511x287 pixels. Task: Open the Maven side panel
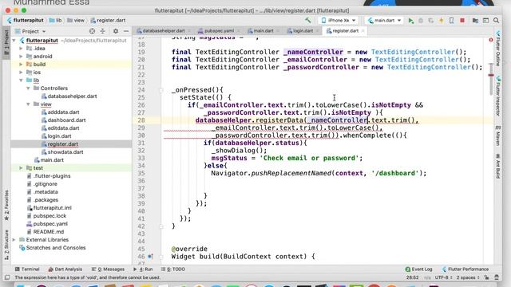tap(498, 136)
